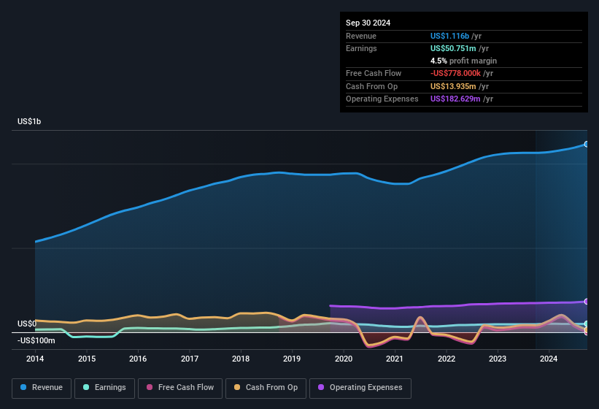Select the 2015 x-axis label

(x=87, y=359)
